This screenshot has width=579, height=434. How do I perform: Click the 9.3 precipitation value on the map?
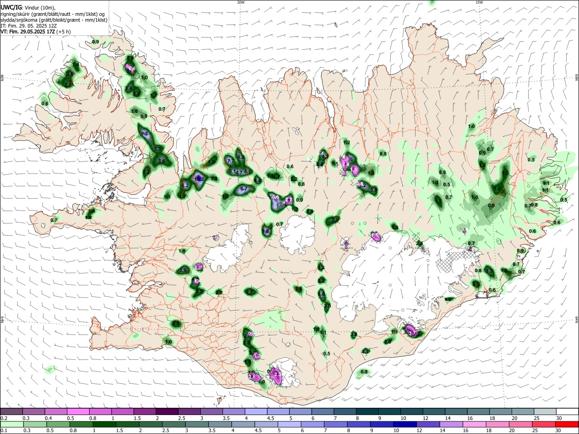[145, 134]
